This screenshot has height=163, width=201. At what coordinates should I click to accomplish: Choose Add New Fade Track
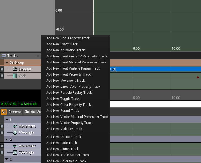point(75,143)
